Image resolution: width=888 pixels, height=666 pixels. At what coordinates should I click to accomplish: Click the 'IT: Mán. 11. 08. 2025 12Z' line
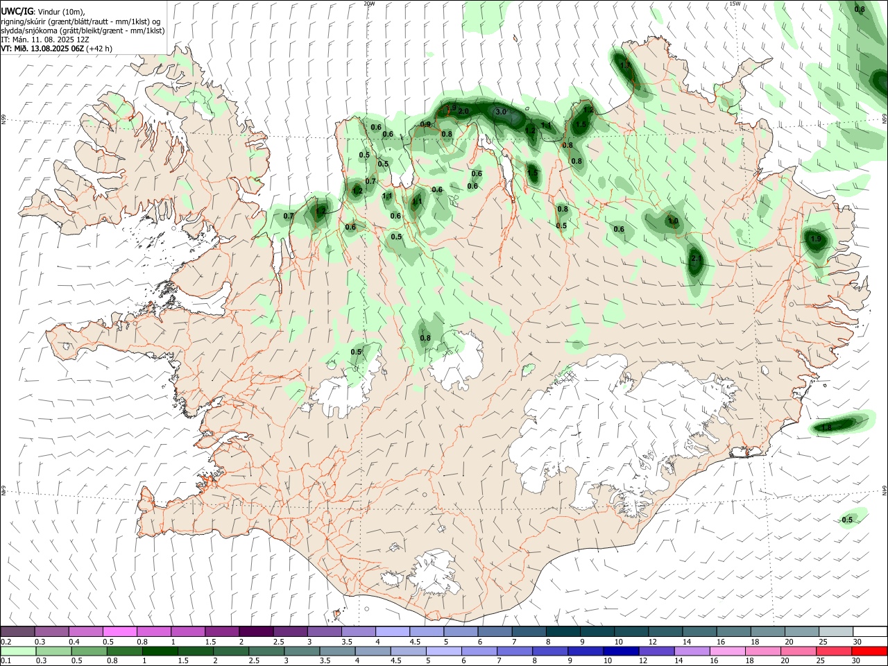point(44,40)
